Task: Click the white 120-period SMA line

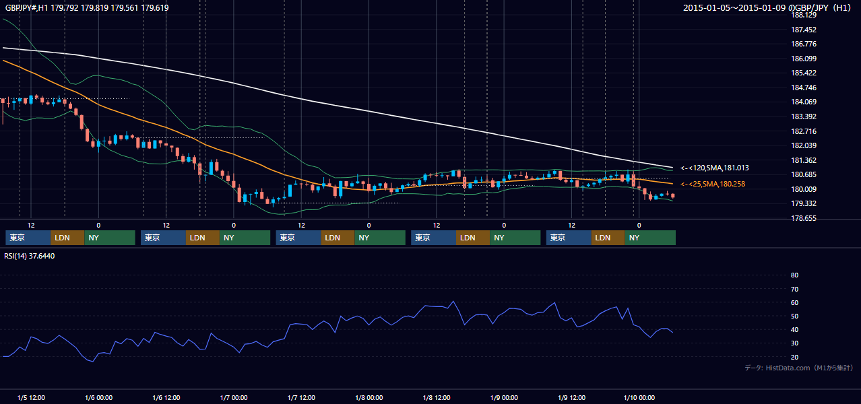Action: tap(369, 110)
